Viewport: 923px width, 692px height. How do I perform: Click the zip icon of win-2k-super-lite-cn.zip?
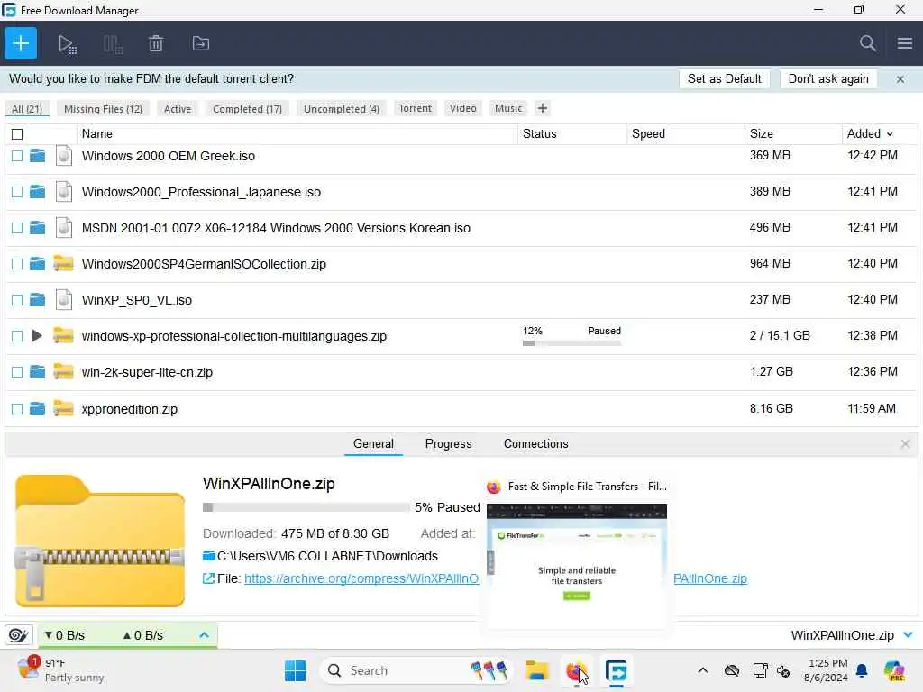coord(64,372)
